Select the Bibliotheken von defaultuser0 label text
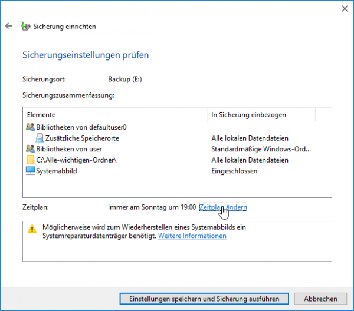 (x=81, y=127)
